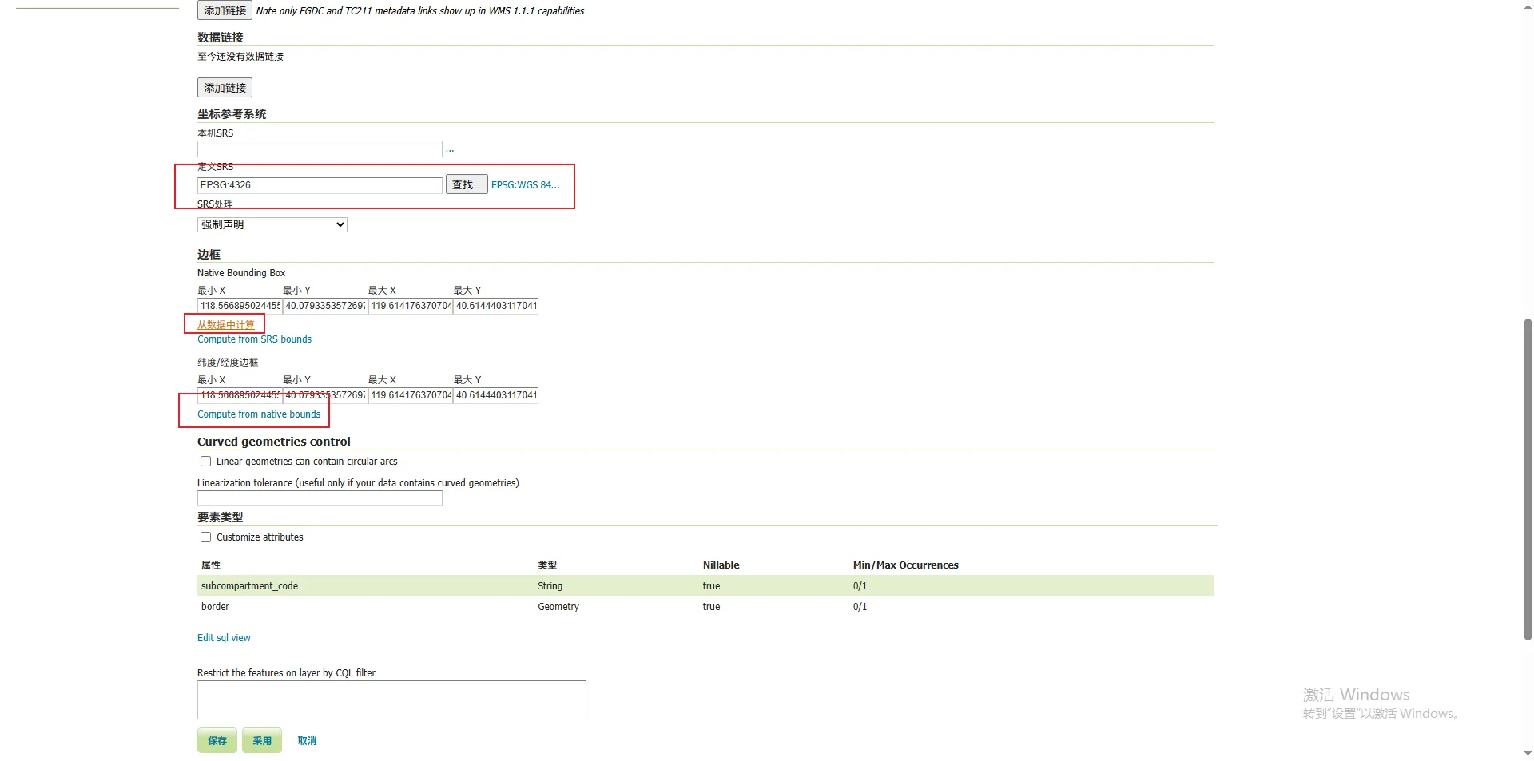Viewport: 1534px width, 761px height.
Task: Enable Linear geometries can contain circular arcs
Action: pos(206,462)
